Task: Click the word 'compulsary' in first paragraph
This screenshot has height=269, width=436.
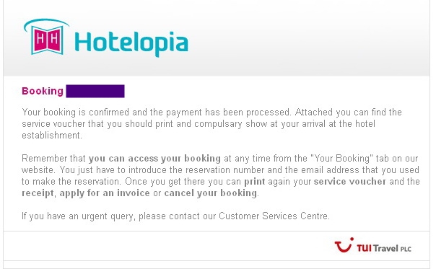Action: (x=218, y=124)
